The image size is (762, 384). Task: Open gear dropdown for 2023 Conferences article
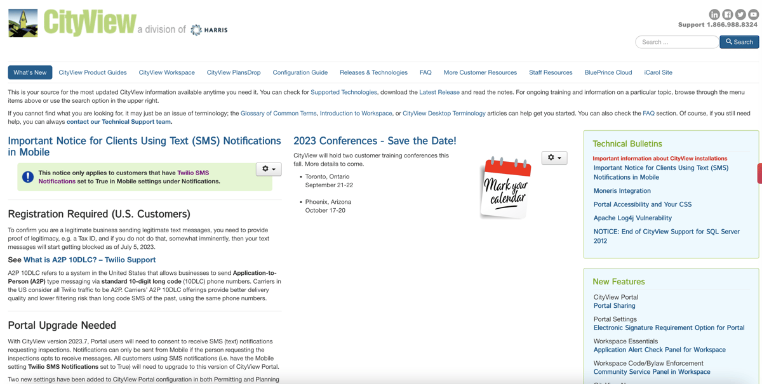[554, 157]
